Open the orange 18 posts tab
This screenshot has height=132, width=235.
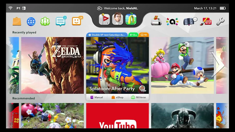(x=144, y=35)
